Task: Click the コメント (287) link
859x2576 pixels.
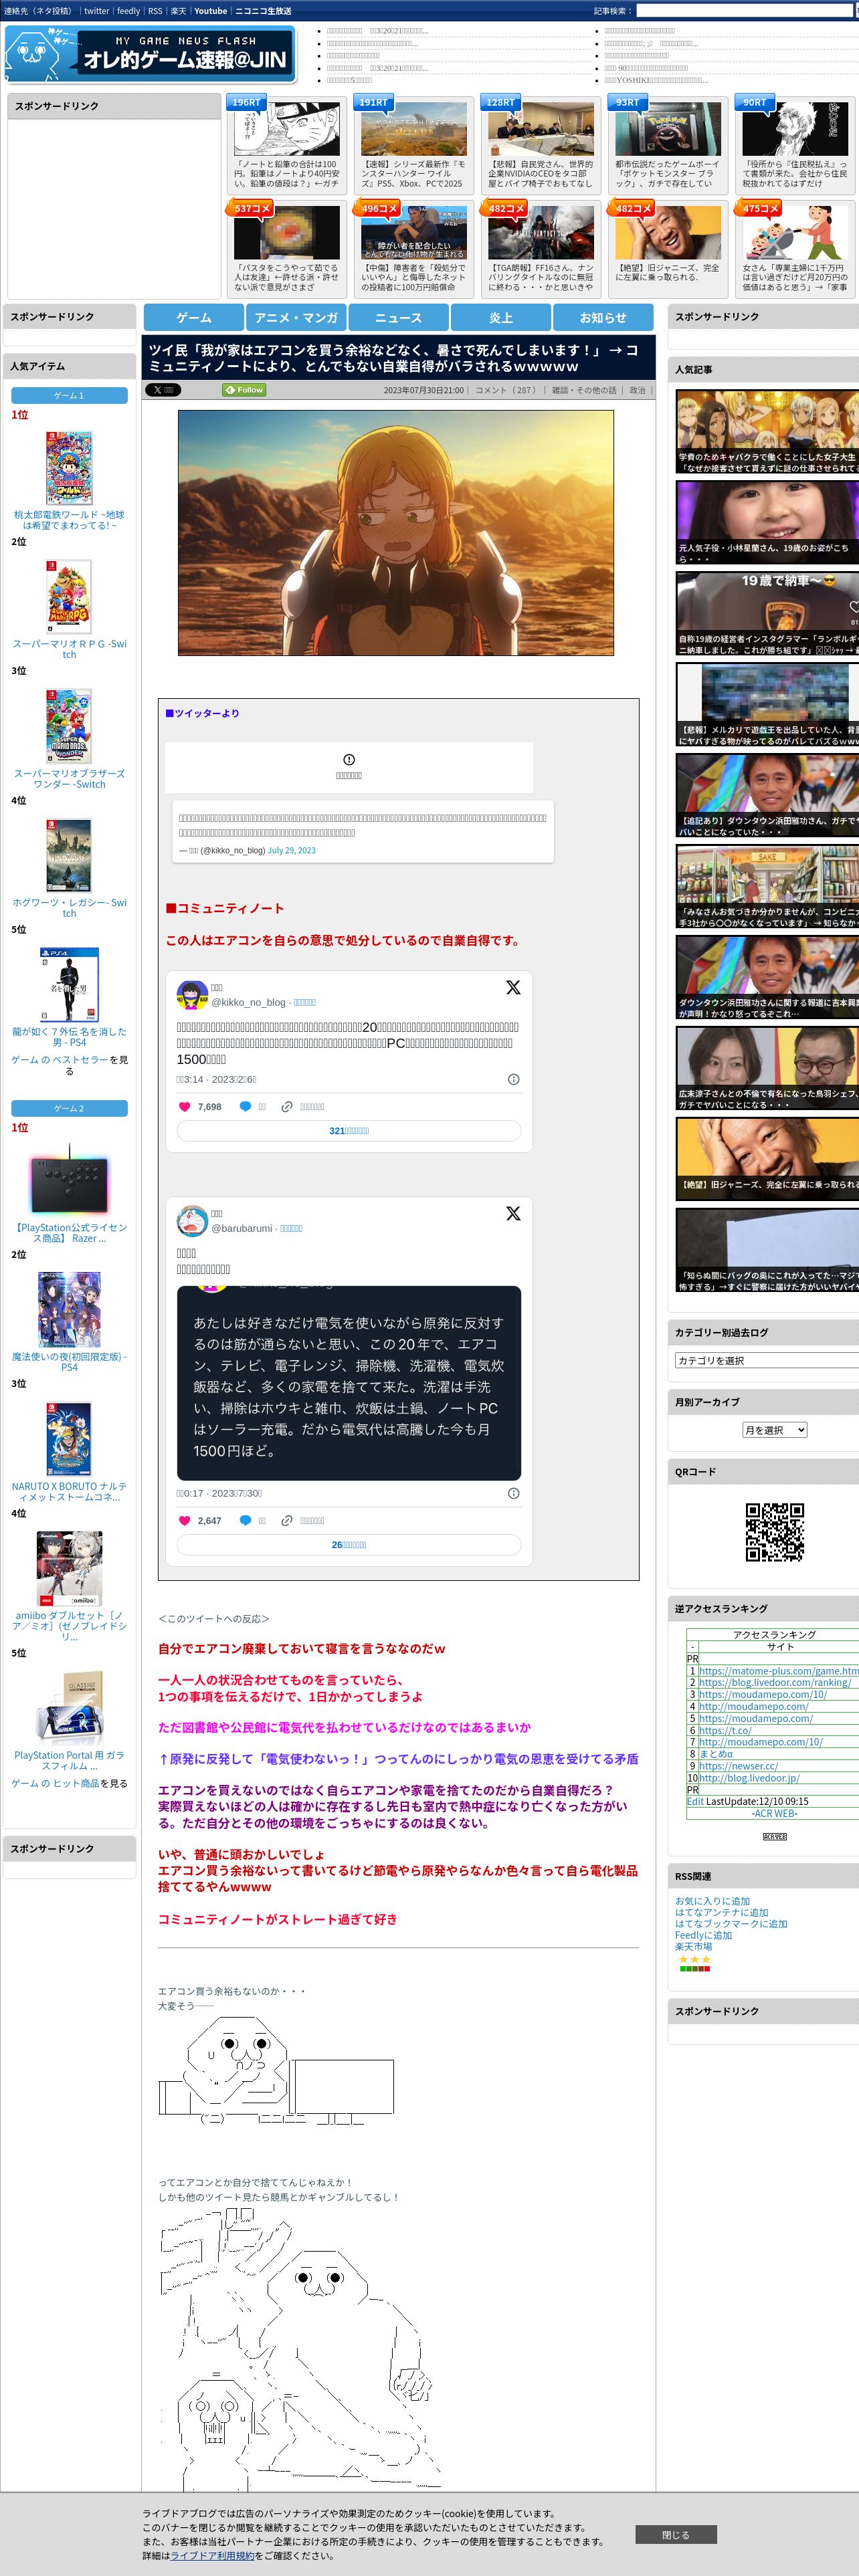Action: (x=507, y=390)
